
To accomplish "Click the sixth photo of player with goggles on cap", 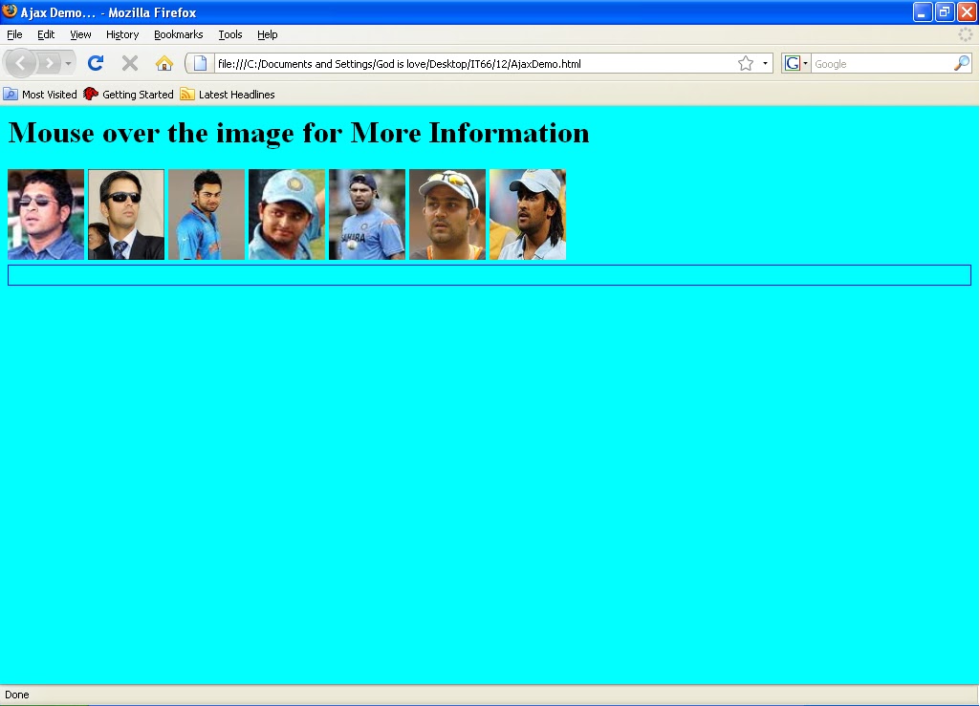I will 447,214.
